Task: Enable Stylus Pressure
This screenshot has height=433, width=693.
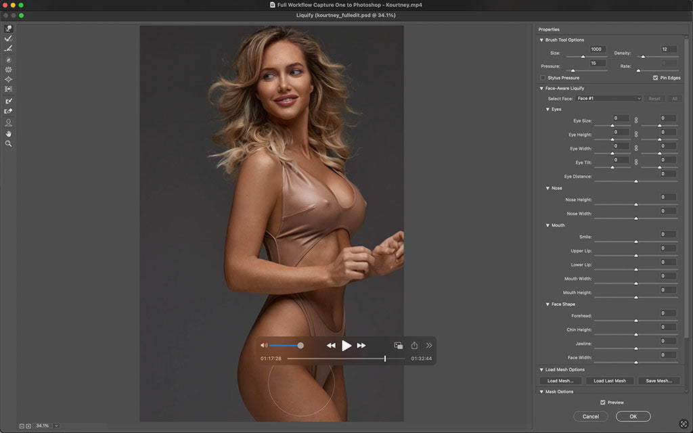Action: tap(543, 78)
